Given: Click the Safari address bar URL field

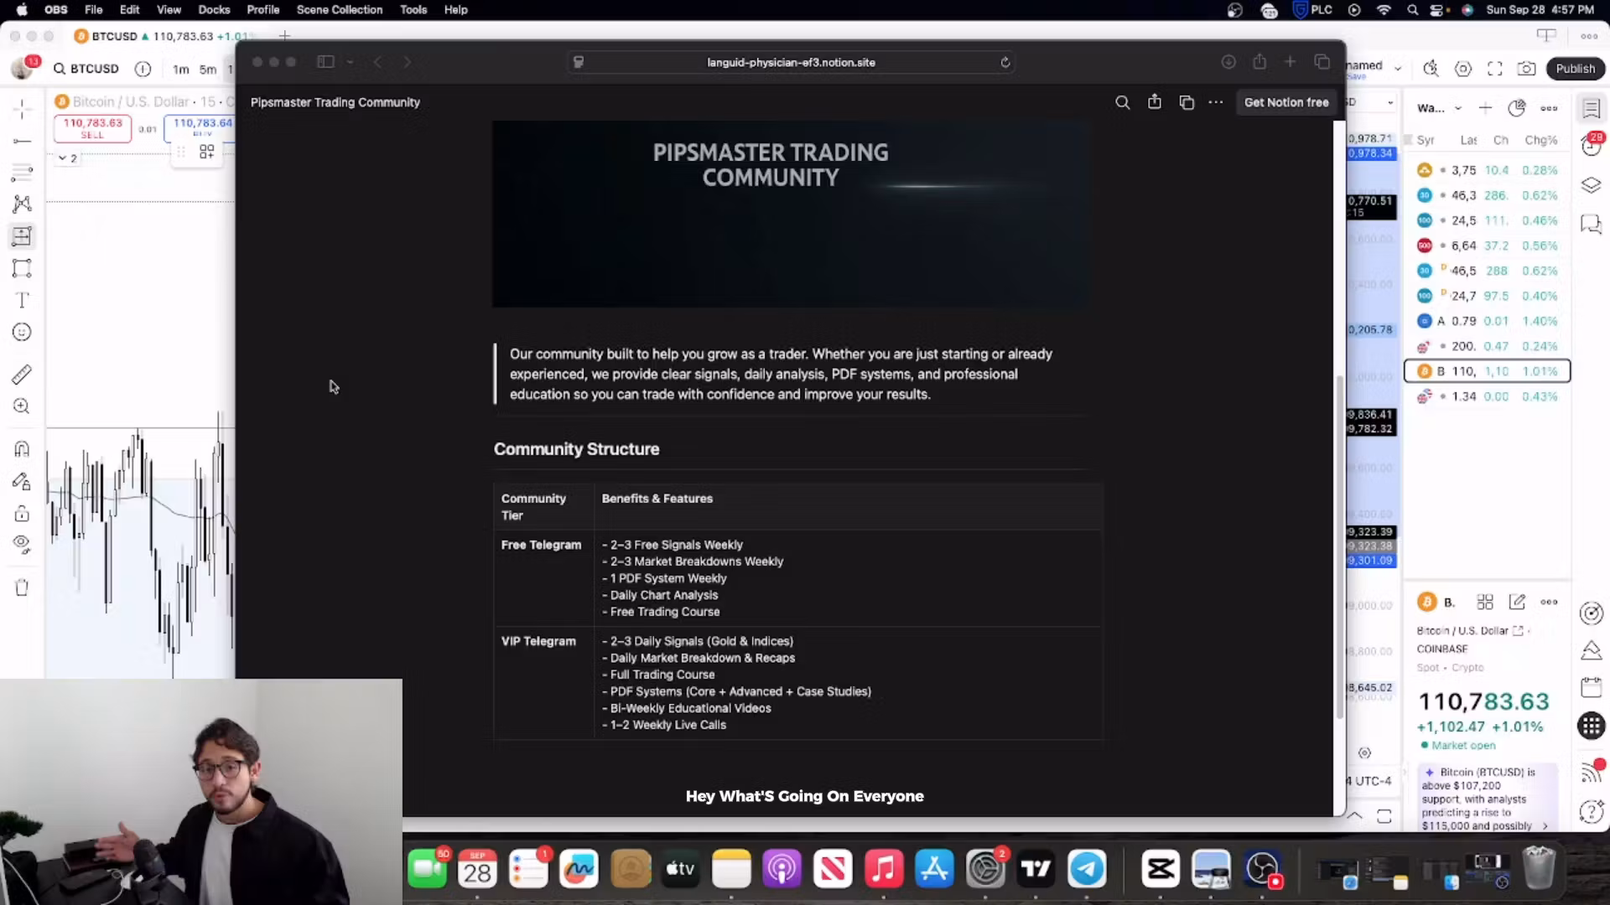Looking at the screenshot, I should pyautogui.click(x=791, y=62).
